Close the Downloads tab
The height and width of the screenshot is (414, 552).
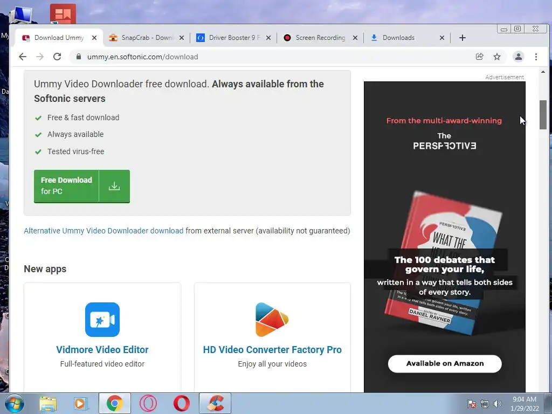[x=442, y=38]
